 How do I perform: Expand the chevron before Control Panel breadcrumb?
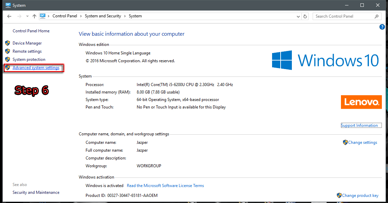(48, 16)
